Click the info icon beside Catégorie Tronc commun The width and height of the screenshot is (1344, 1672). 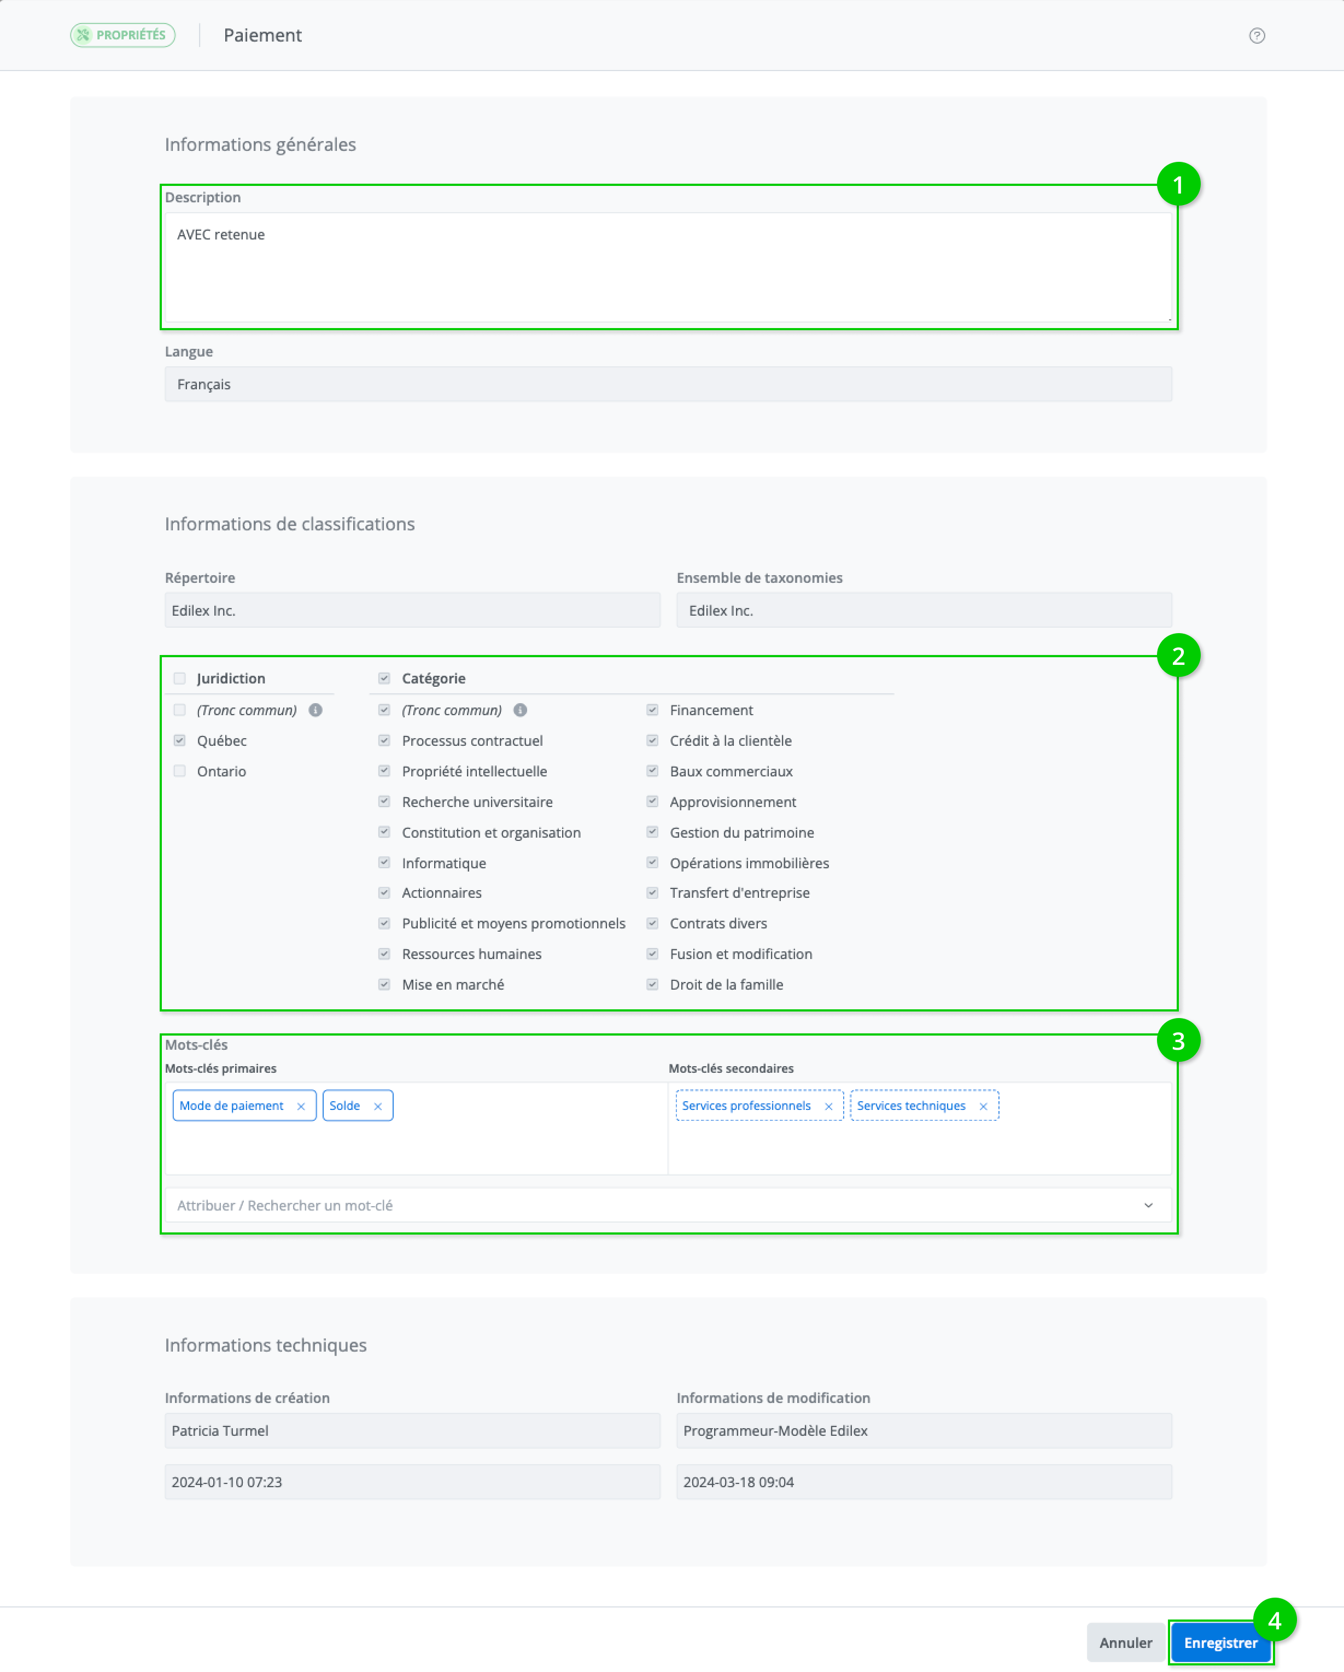[x=521, y=710]
